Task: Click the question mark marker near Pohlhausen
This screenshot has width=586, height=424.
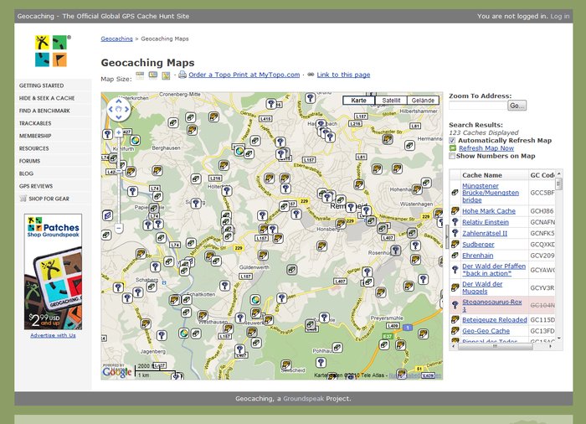Action: click(321, 362)
